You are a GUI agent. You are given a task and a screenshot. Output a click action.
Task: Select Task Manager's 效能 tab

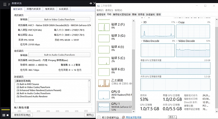pos(109,14)
